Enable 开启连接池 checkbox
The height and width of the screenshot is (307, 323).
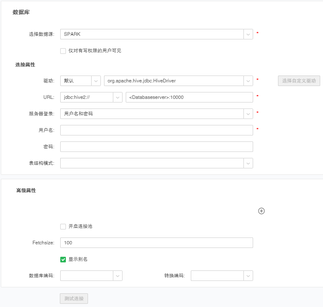(63, 227)
